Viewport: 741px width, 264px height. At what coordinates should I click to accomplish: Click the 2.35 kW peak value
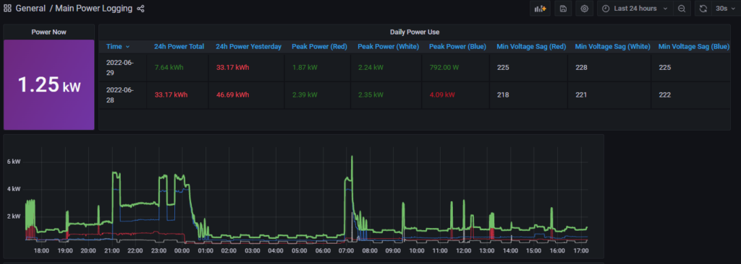coord(370,94)
